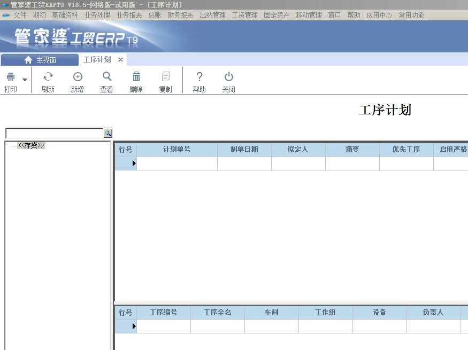
Task: Click the 新增 add icon
Action: point(78,77)
